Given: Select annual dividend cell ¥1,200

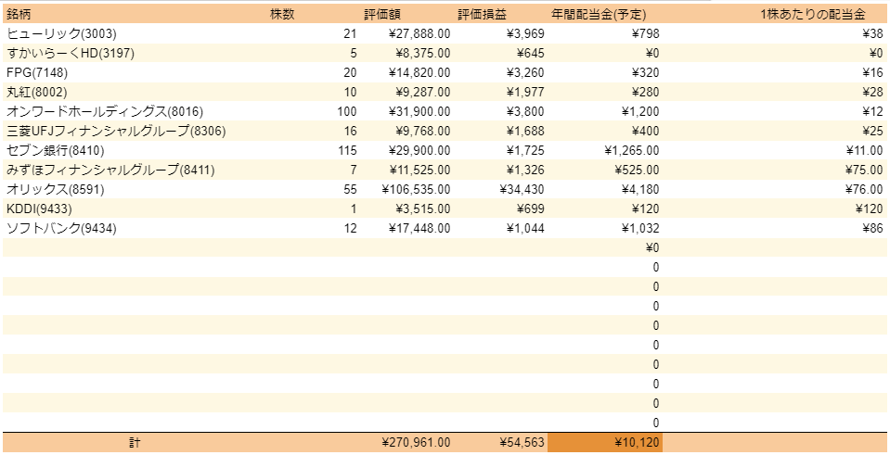Looking at the screenshot, I should 641,111.
